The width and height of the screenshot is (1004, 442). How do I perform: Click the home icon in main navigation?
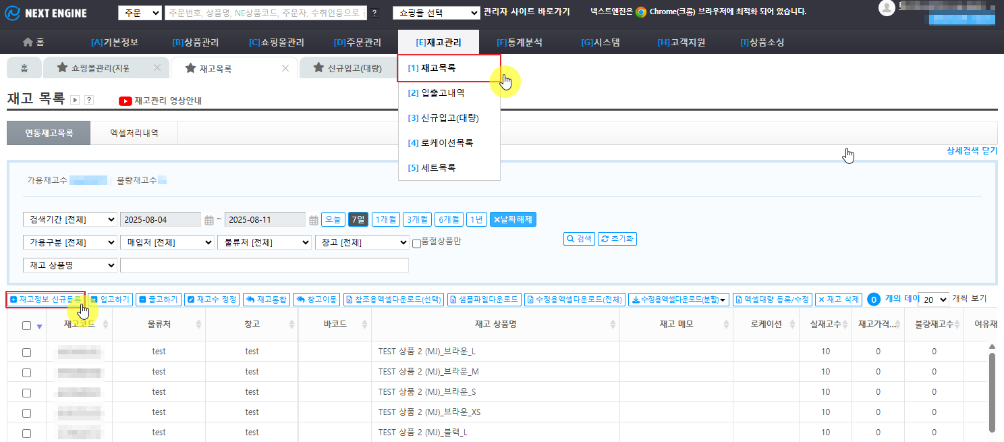(28, 43)
